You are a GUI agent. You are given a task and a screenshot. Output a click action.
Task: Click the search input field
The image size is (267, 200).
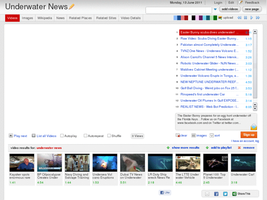178,10
